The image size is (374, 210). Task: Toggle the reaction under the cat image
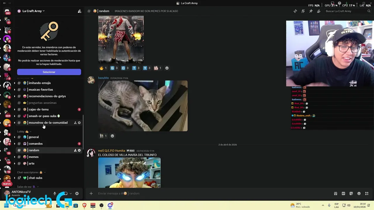click(103, 136)
